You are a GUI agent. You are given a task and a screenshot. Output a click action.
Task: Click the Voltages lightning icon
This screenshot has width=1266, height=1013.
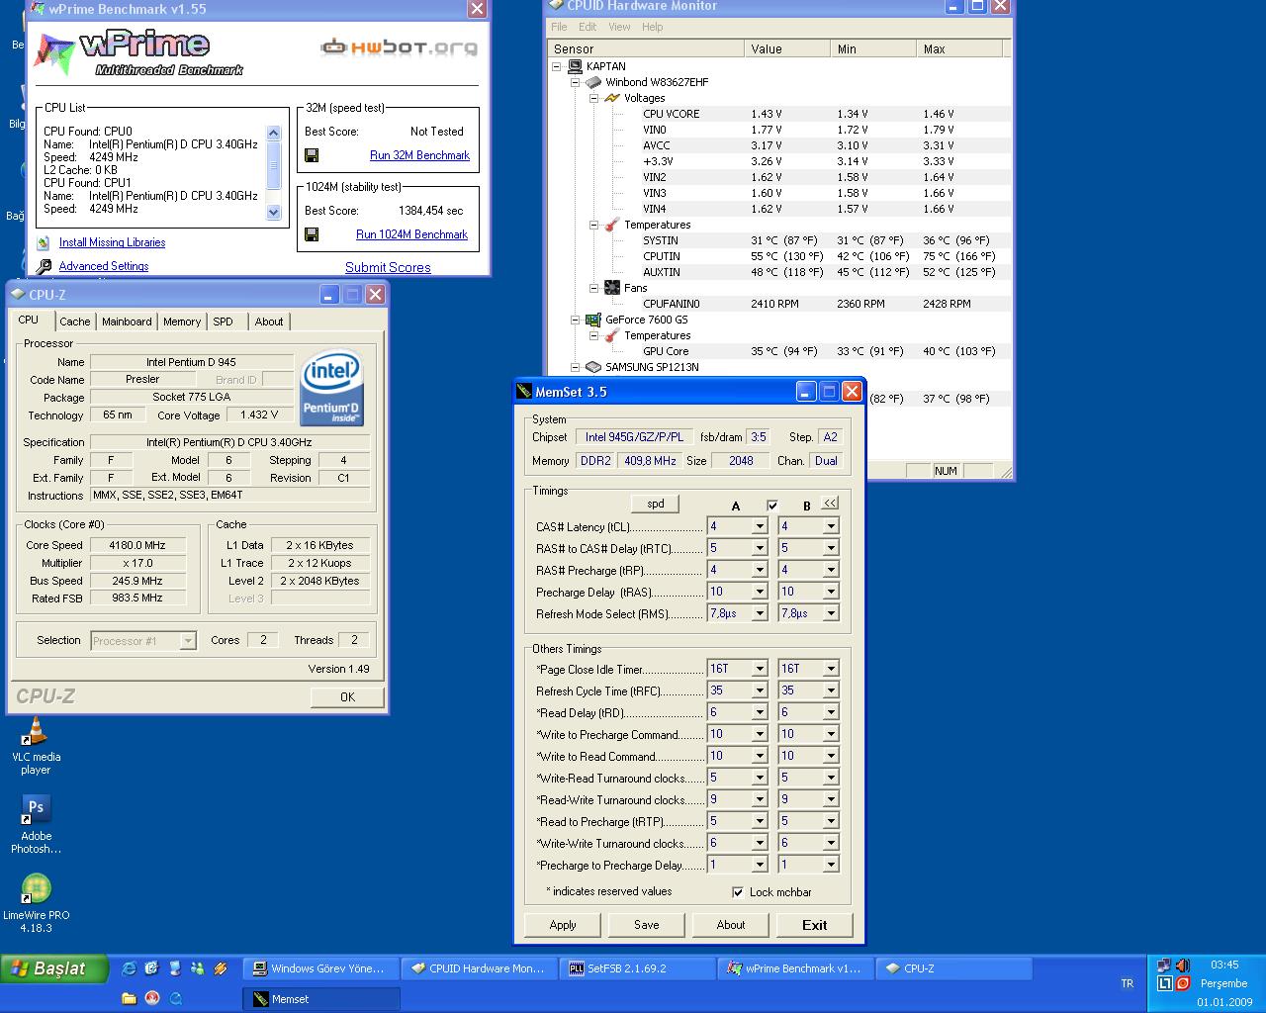click(x=612, y=98)
